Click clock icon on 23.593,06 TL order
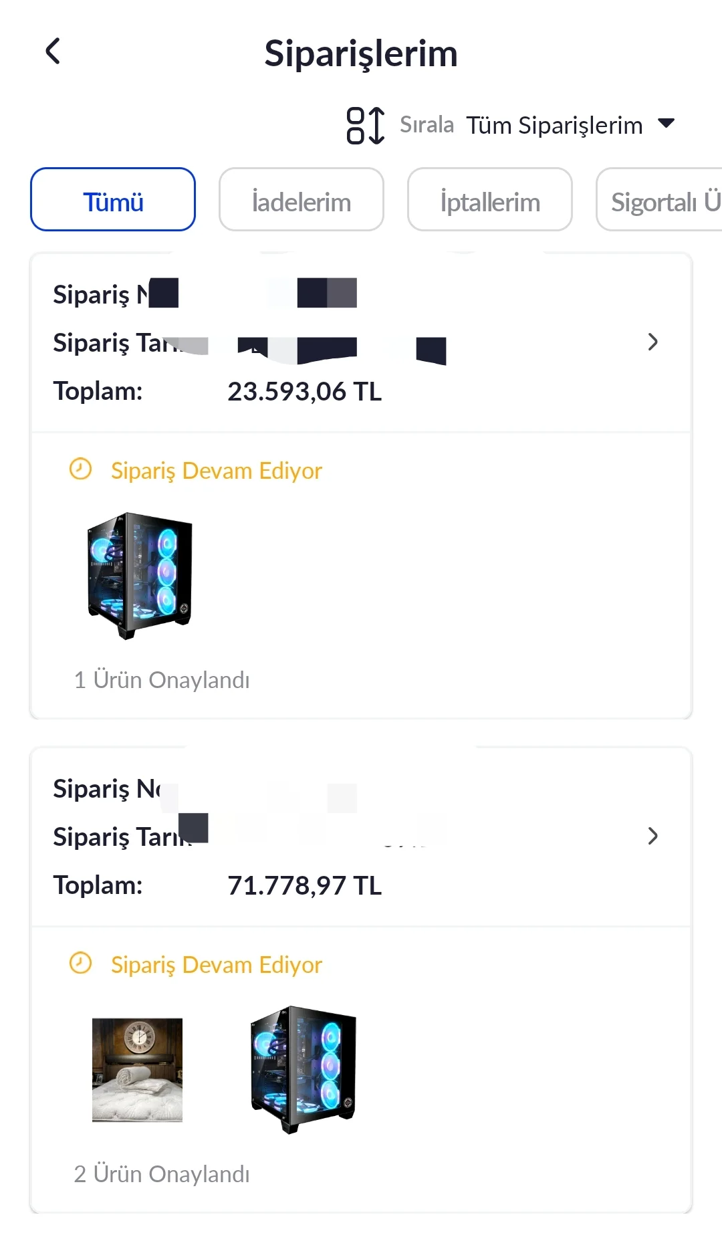This screenshot has width=722, height=1237. (80, 469)
